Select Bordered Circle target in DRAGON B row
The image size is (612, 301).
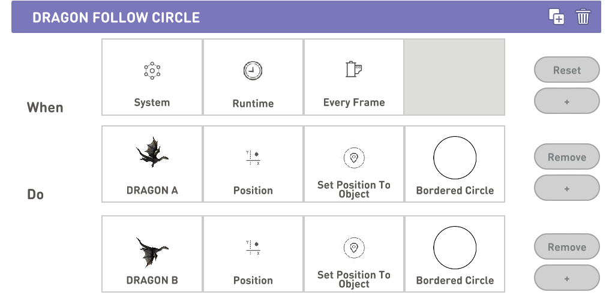[455, 254]
